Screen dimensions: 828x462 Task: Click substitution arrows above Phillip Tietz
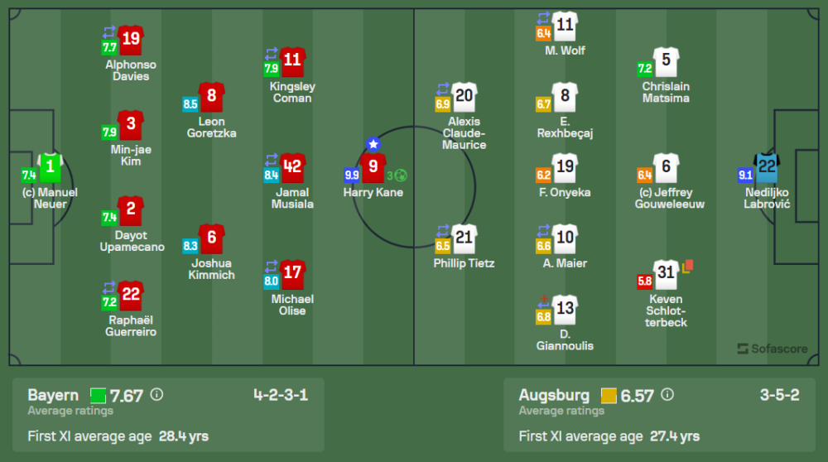coord(443,229)
